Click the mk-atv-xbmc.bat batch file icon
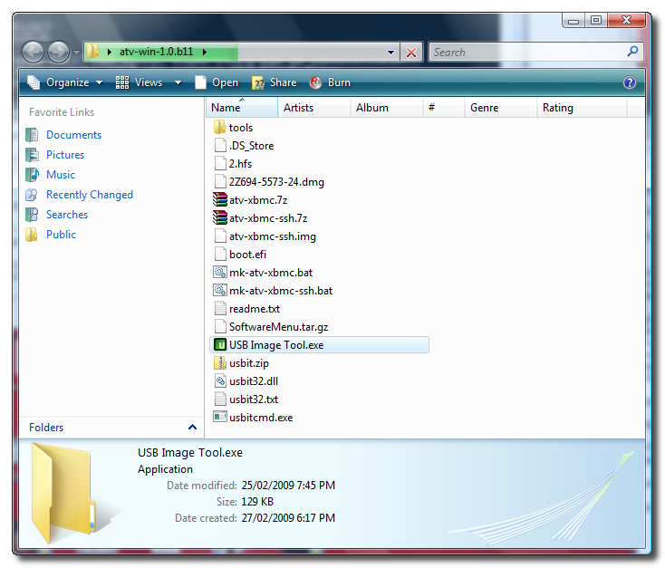This screenshot has height=568, width=665. (219, 273)
